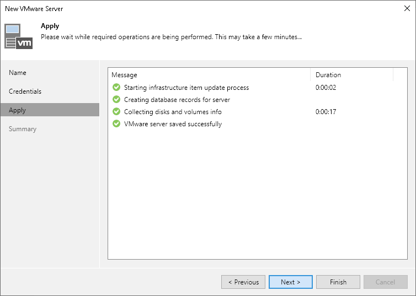Click the VMware server wizard icon

coord(19,36)
